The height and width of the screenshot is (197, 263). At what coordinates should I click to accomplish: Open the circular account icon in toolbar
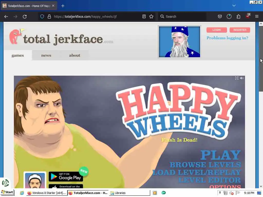(x=229, y=16)
